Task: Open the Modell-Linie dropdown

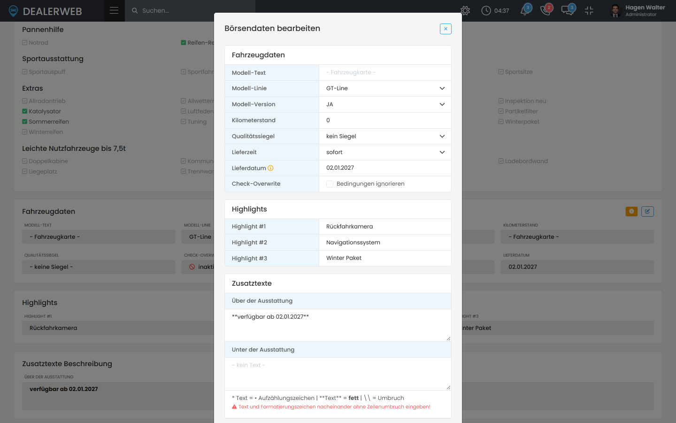Action: point(385,88)
